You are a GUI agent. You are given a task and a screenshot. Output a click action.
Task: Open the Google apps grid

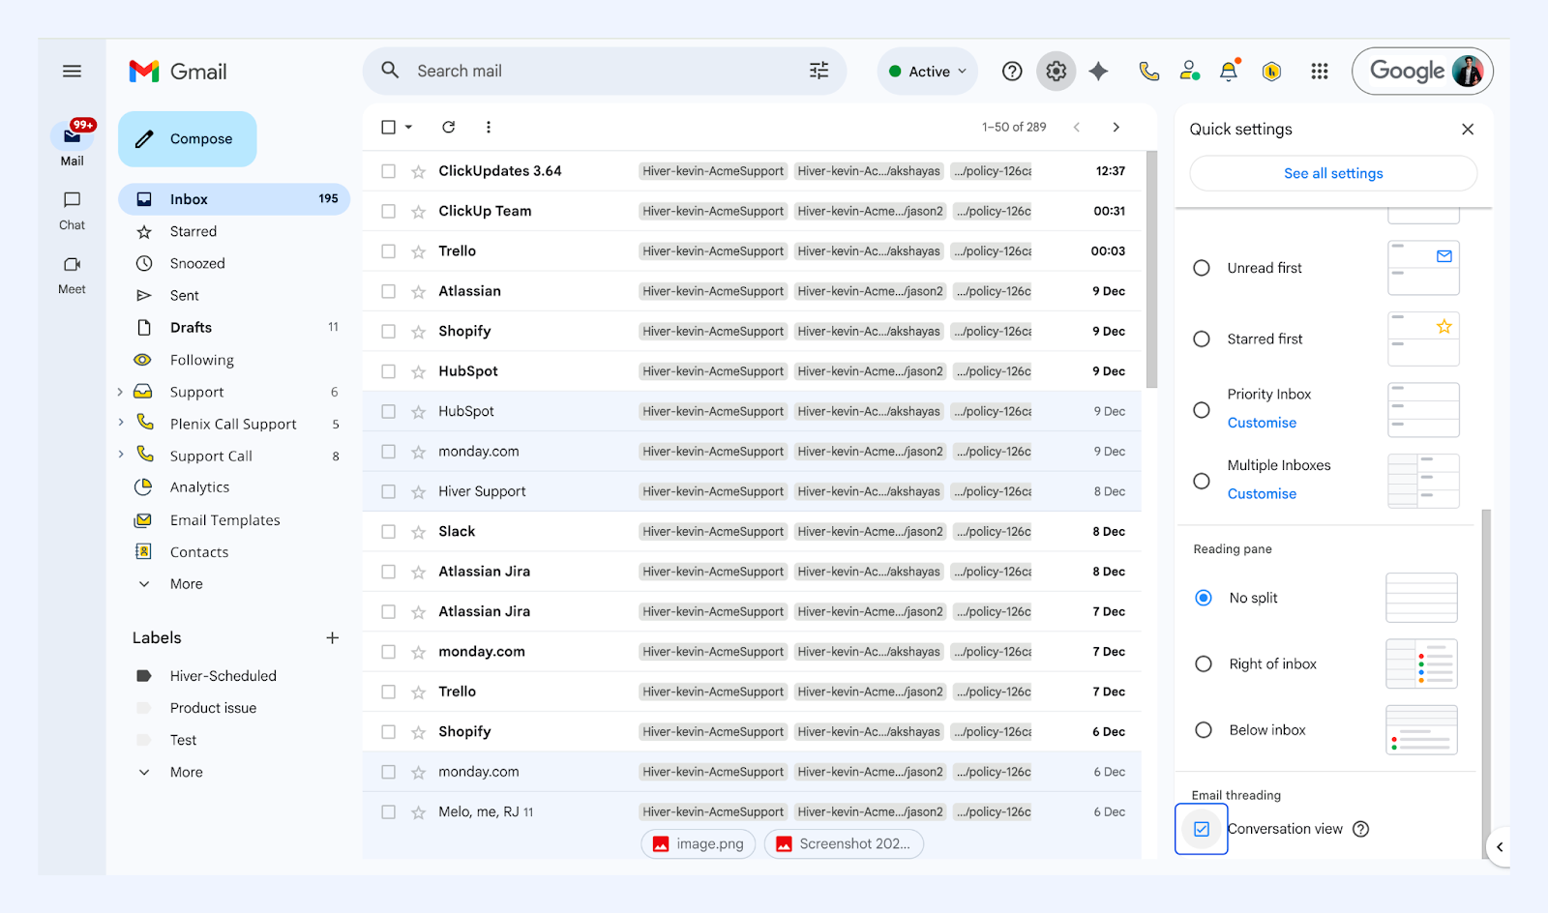(x=1319, y=71)
